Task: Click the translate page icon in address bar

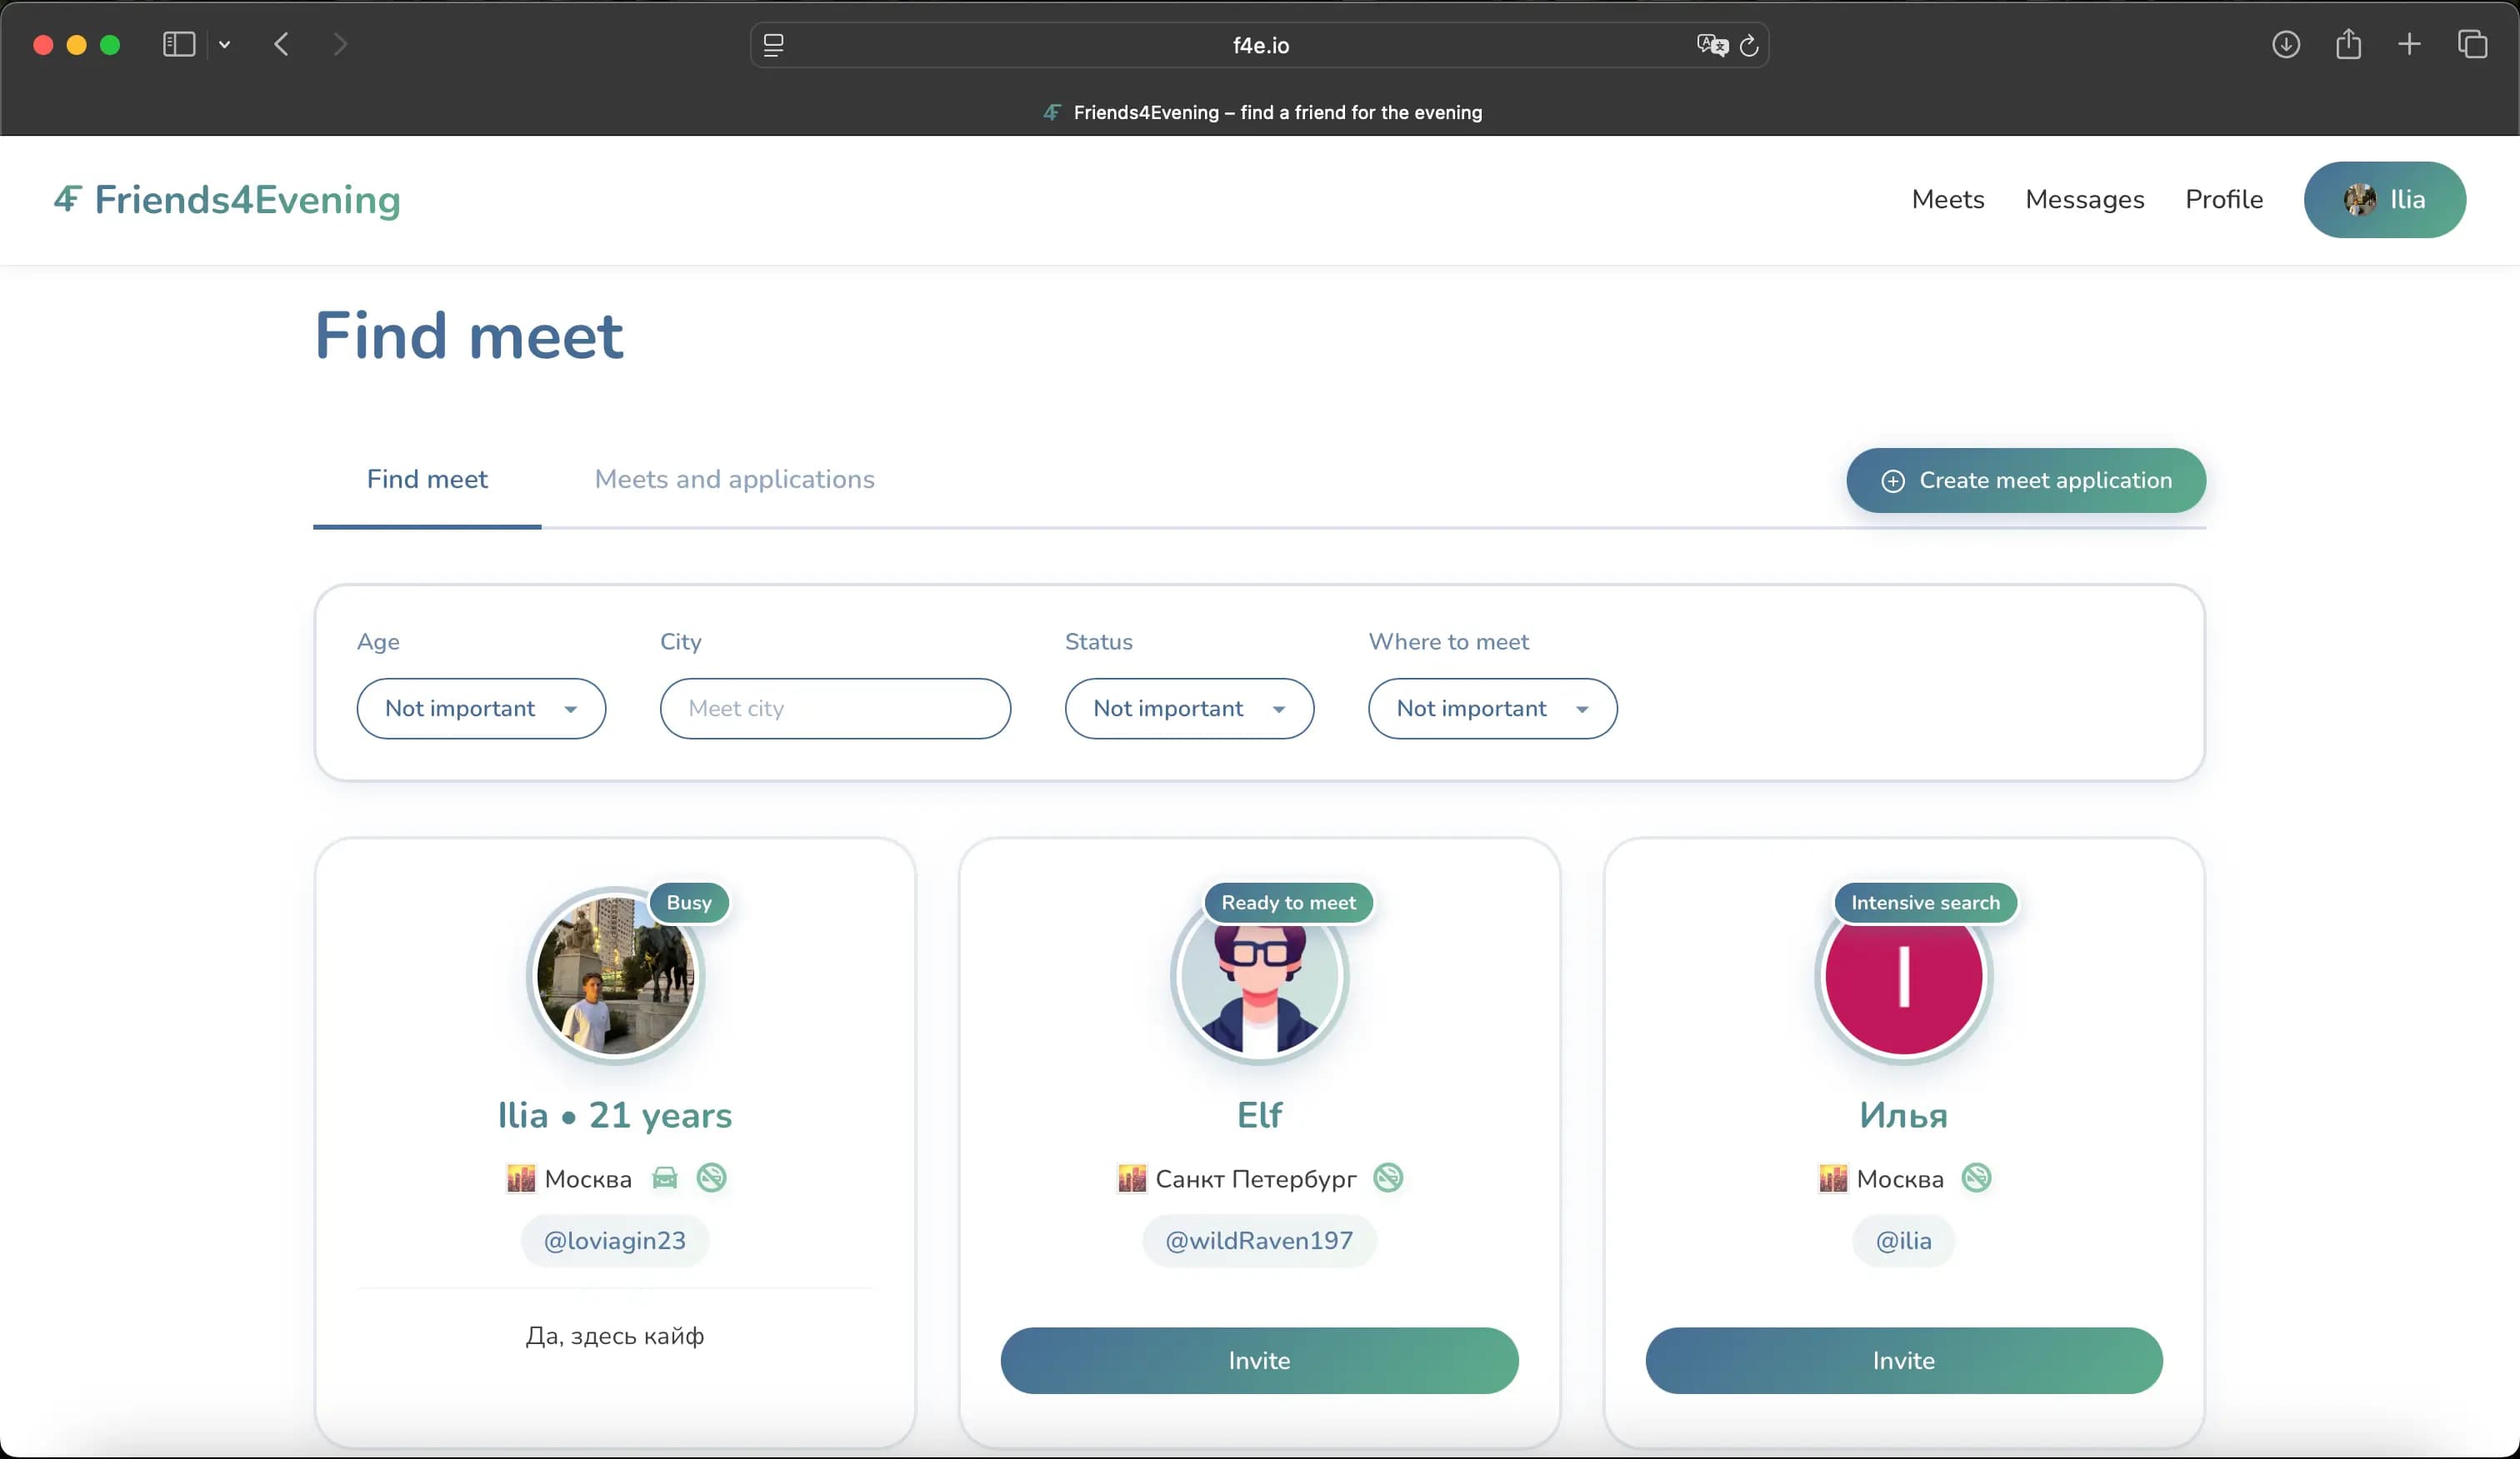Action: point(1711,45)
